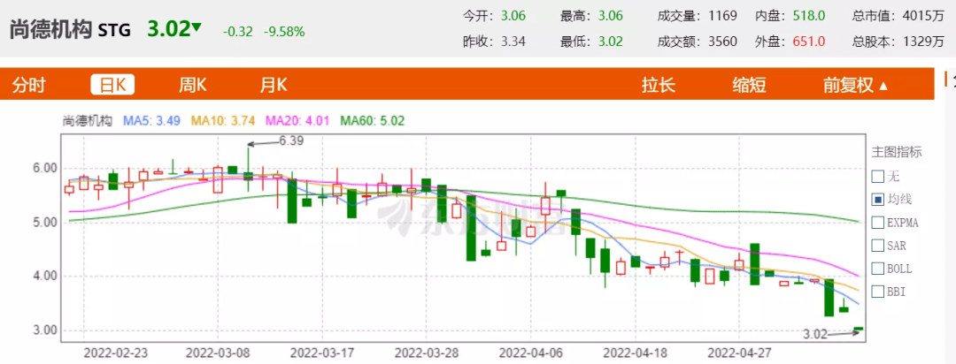
Task: Expand the 前复权 adjustment dropdown
Action: 855,85
